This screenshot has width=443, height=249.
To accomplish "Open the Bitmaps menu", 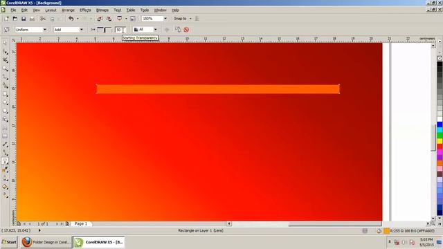I will (102, 10).
